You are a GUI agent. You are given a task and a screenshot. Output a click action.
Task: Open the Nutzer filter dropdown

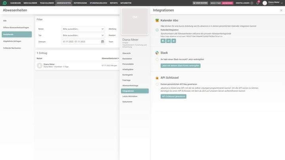(83, 29)
